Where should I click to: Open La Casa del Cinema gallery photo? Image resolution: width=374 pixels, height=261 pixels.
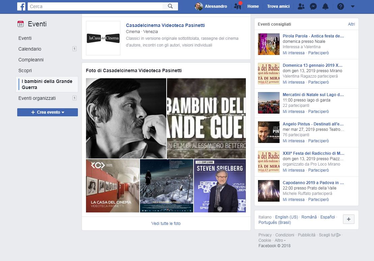pos(113,185)
